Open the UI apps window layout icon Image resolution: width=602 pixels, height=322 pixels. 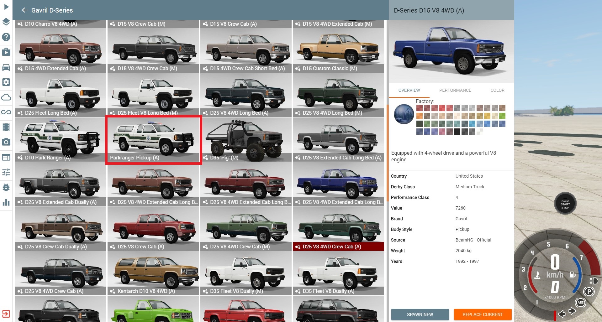[6, 157]
